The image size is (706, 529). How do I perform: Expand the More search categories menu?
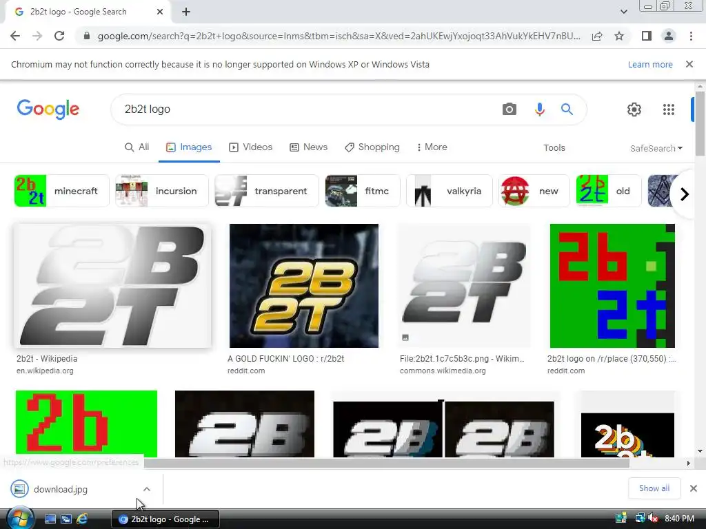pyautogui.click(x=432, y=147)
